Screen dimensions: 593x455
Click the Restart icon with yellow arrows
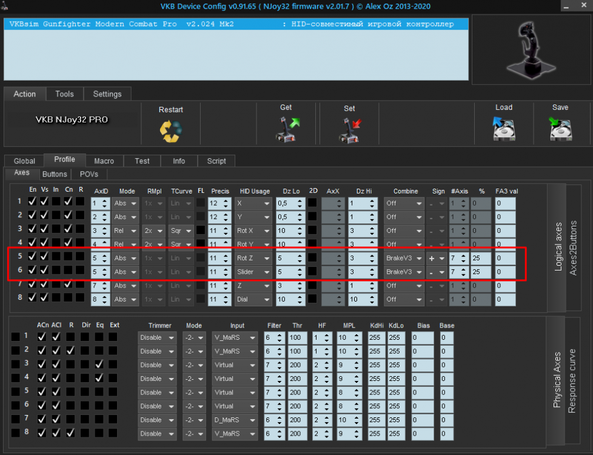point(170,132)
